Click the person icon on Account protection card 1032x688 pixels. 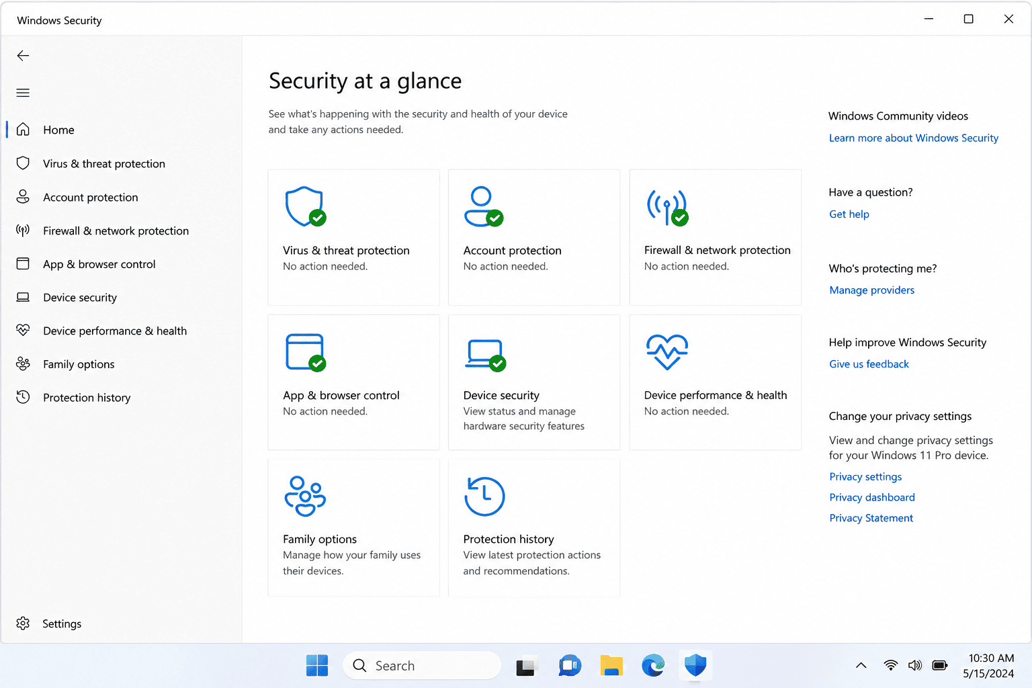click(483, 207)
